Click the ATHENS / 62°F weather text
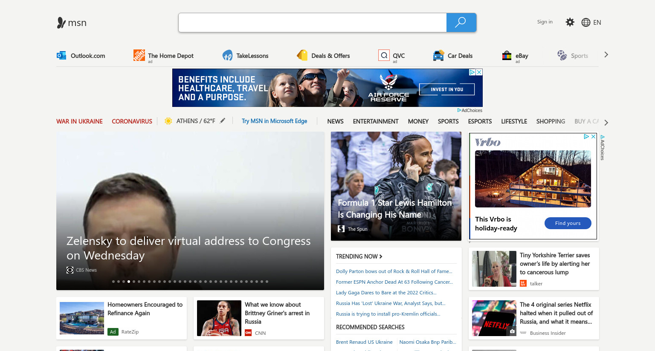Image resolution: width=655 pixels, height=351 pixels. 196,121
